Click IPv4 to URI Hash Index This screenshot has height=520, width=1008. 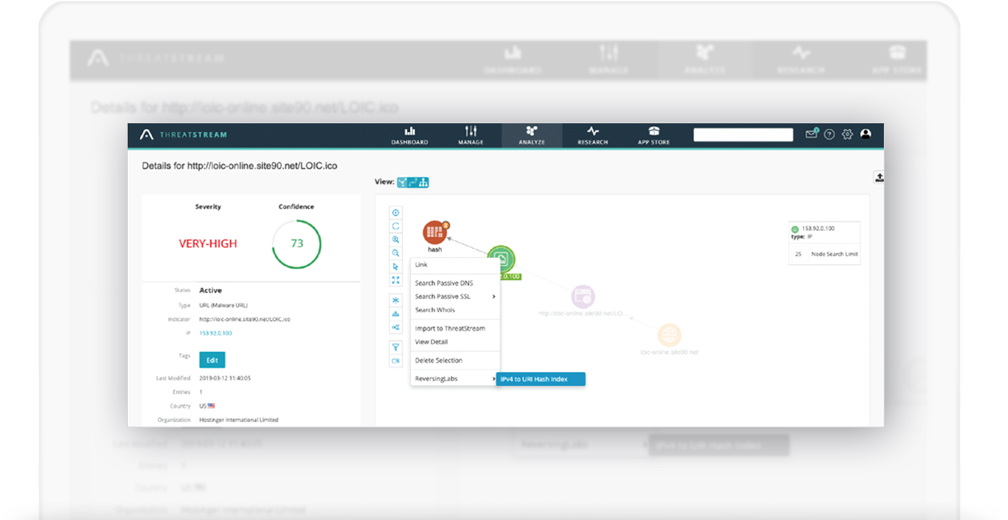541,379
